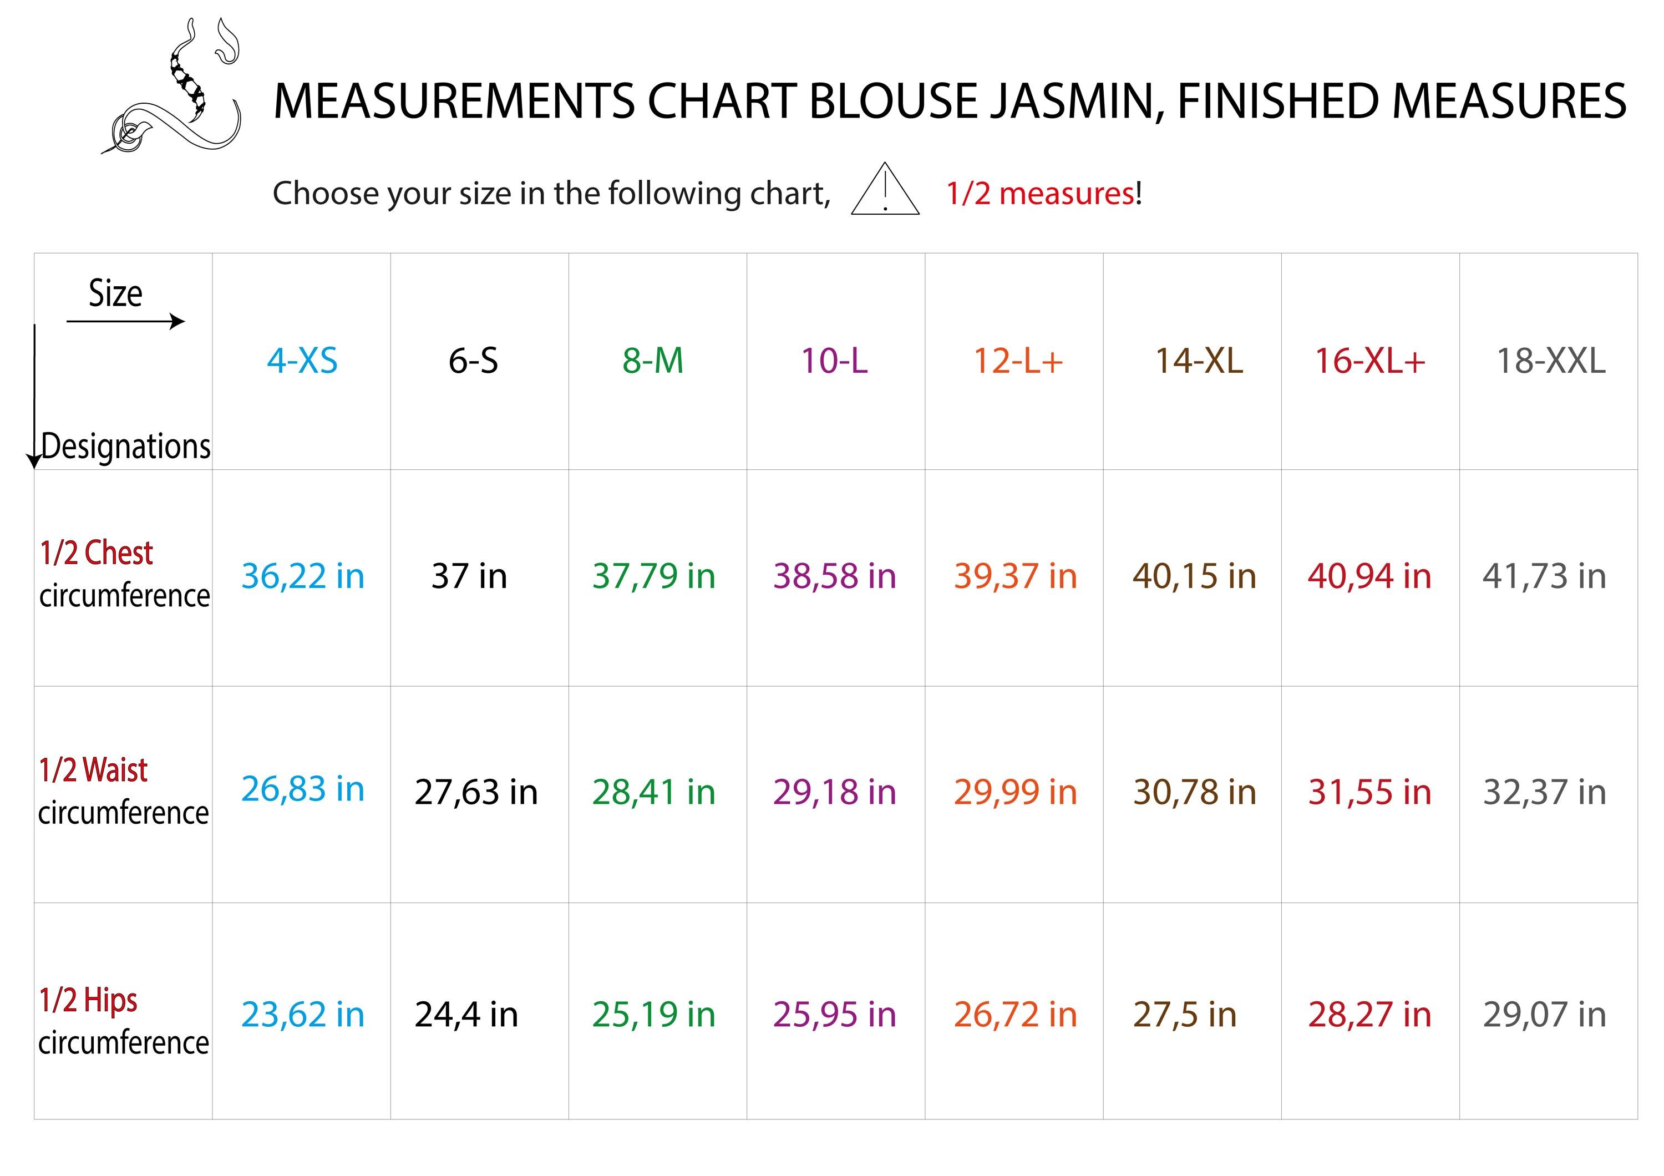Click the 1/2 Hips circumference label

(x=123, y=1021)
